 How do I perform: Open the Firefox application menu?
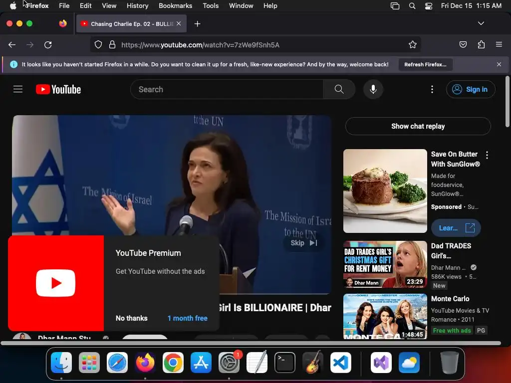point(37,6)
